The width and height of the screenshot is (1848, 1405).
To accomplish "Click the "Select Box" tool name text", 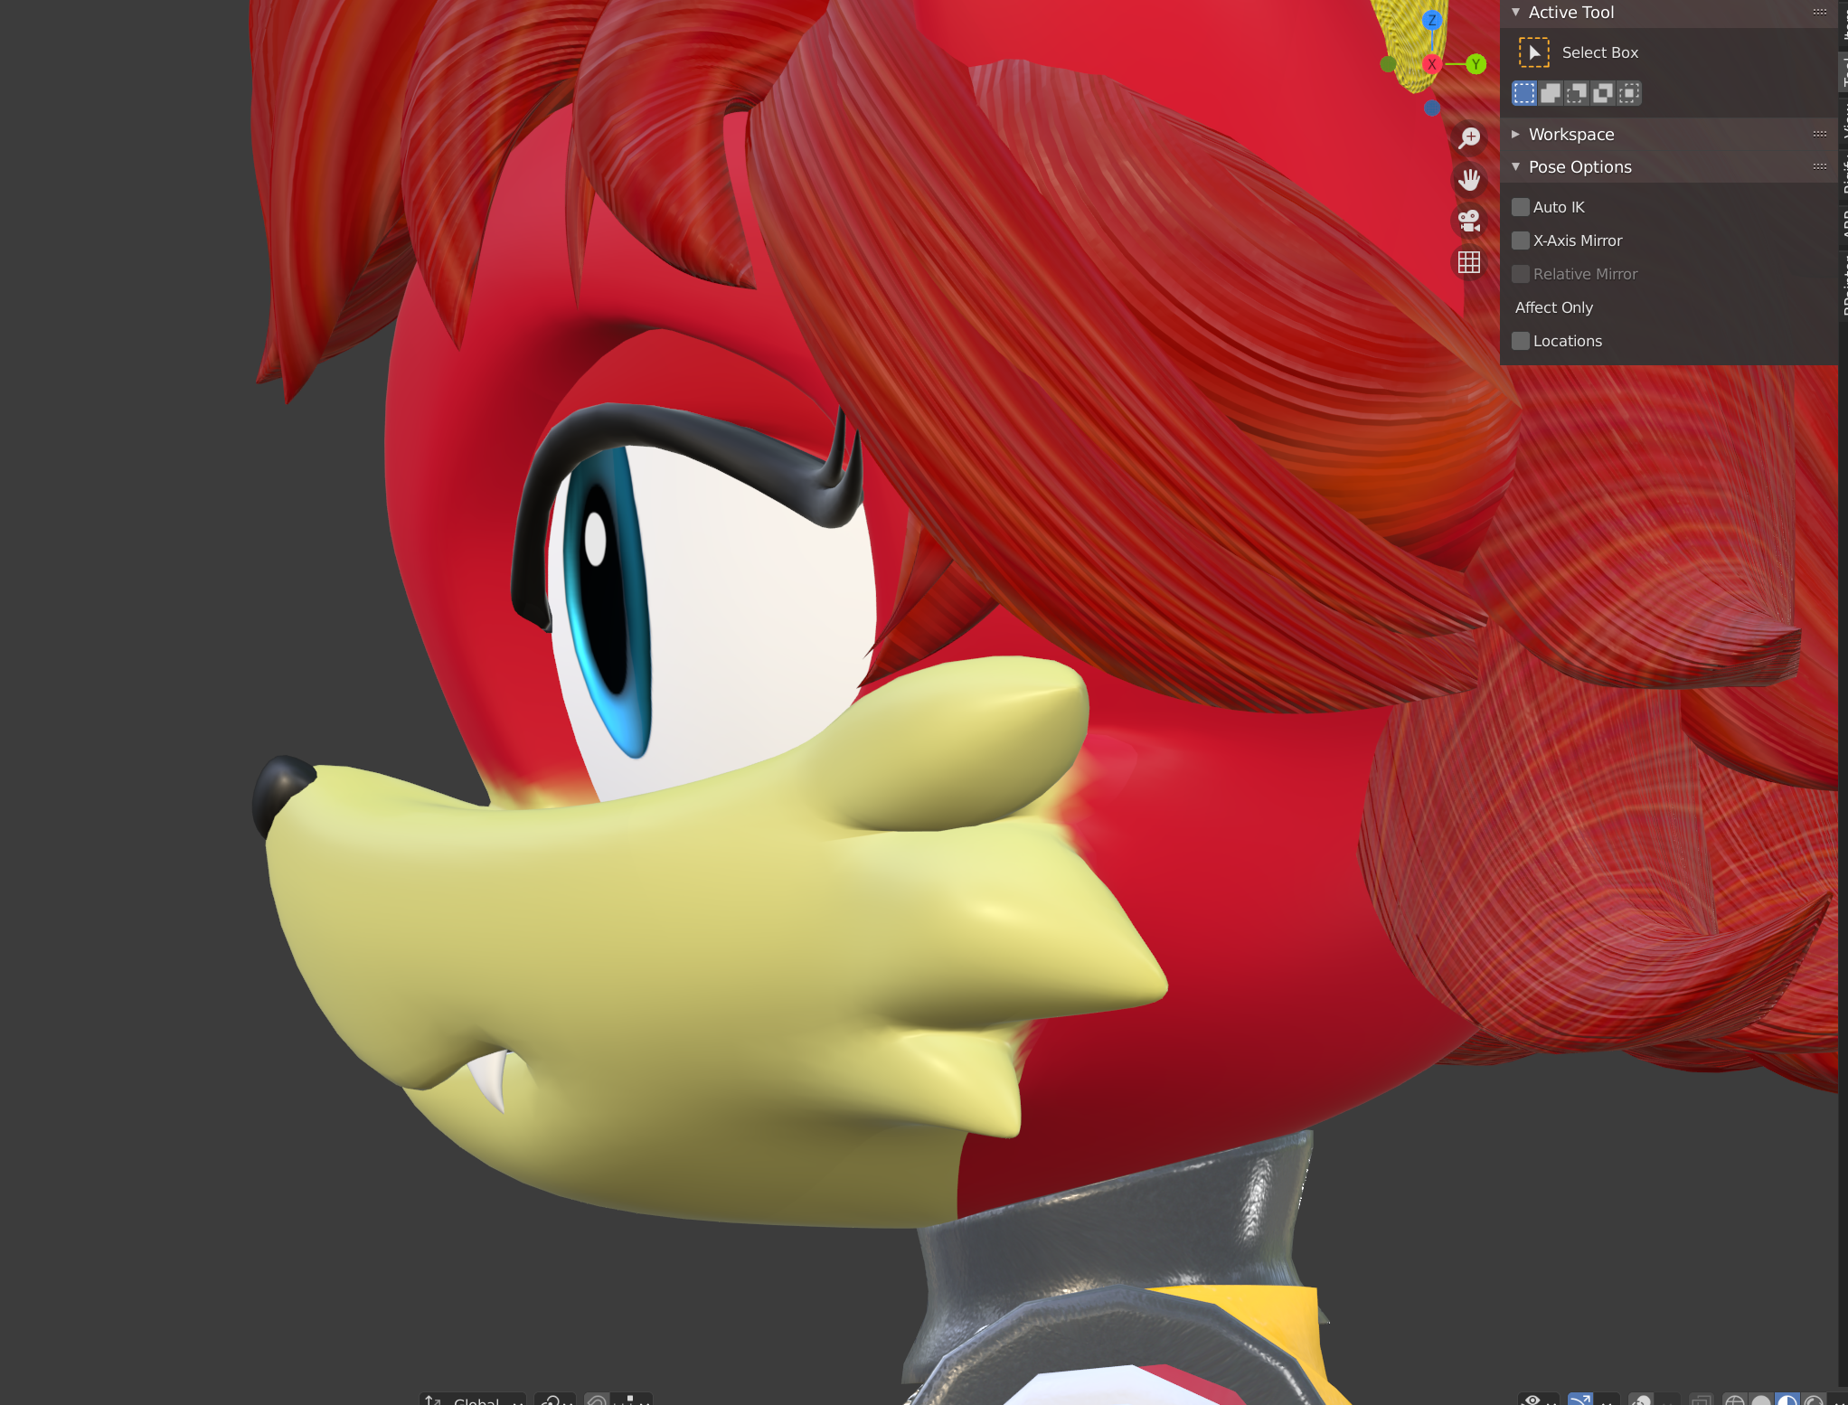I will (1599, 52).
